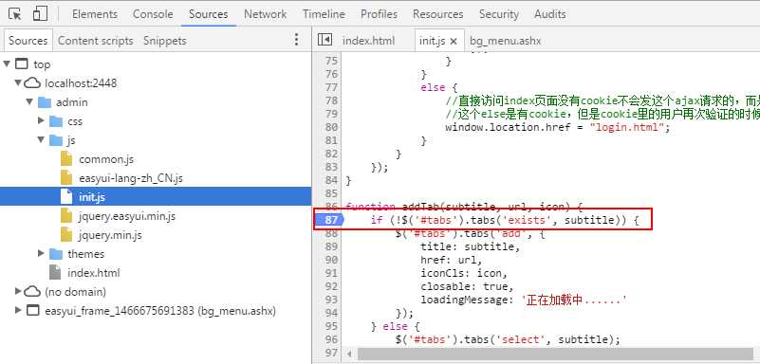Toggle the device mode icon
Screen dimensions: 760x364
point(39,13)
